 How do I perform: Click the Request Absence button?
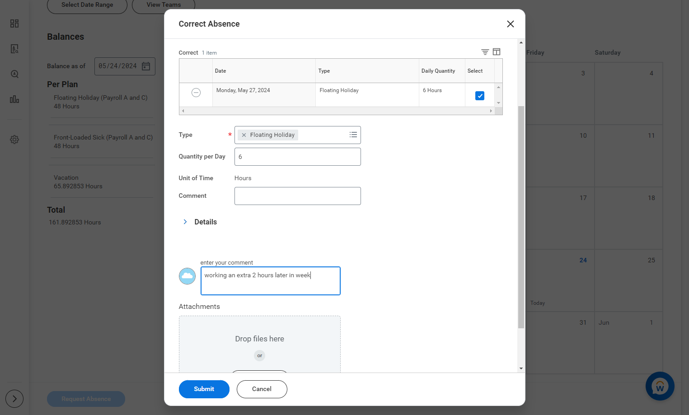tap(86, 399)
